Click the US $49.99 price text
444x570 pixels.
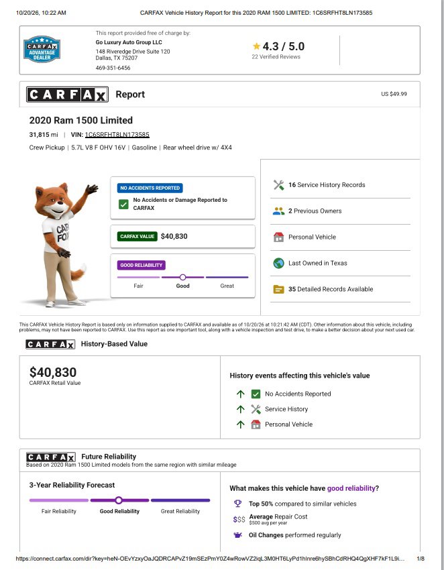click(x=394, y=94)
